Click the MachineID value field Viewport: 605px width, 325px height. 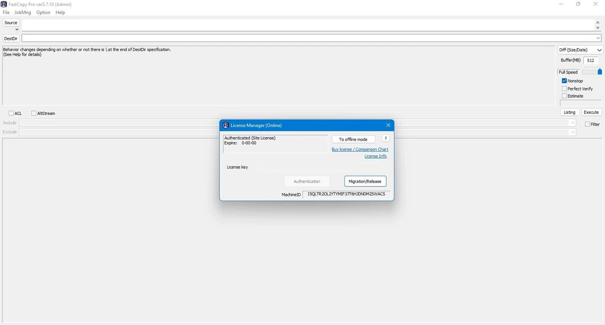pyautogui.click(x=346, y=194)
